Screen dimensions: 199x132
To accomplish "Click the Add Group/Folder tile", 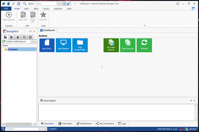I will 80,45.
